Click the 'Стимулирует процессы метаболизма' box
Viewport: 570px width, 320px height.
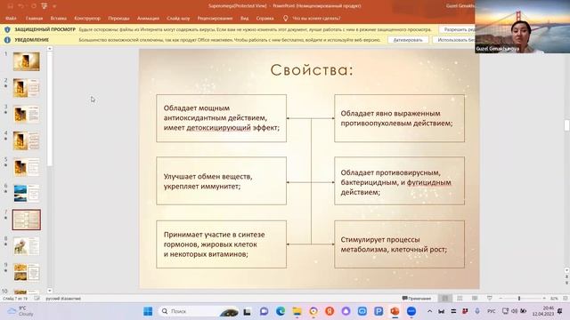tap(399, 244)
